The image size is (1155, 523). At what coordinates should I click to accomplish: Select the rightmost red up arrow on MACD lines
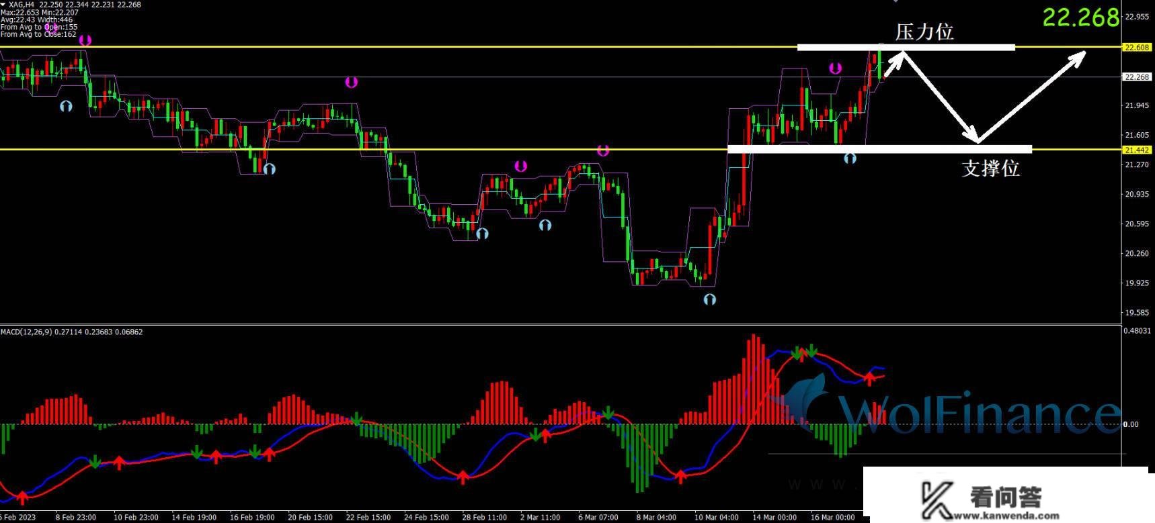870,379
